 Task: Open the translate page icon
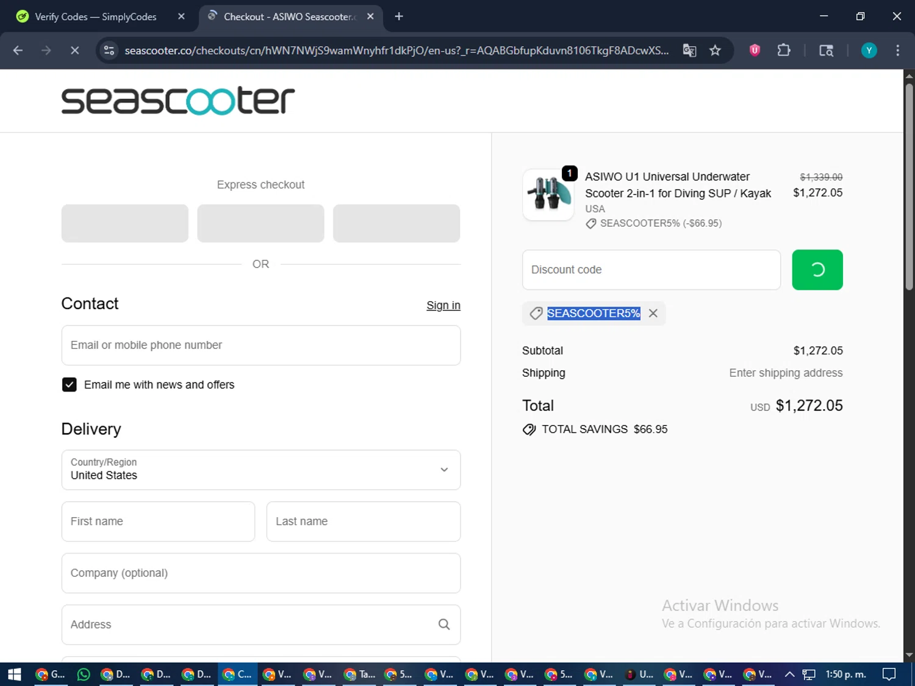pyautogui.click(x=689, y=51)
